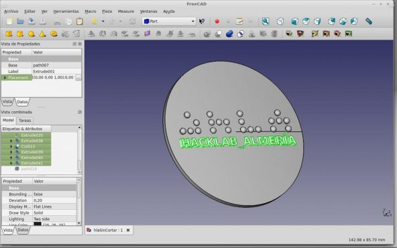
Task: Select upper Vista tab in properties view
Action: pyautogui.click(x=7, y=102)
